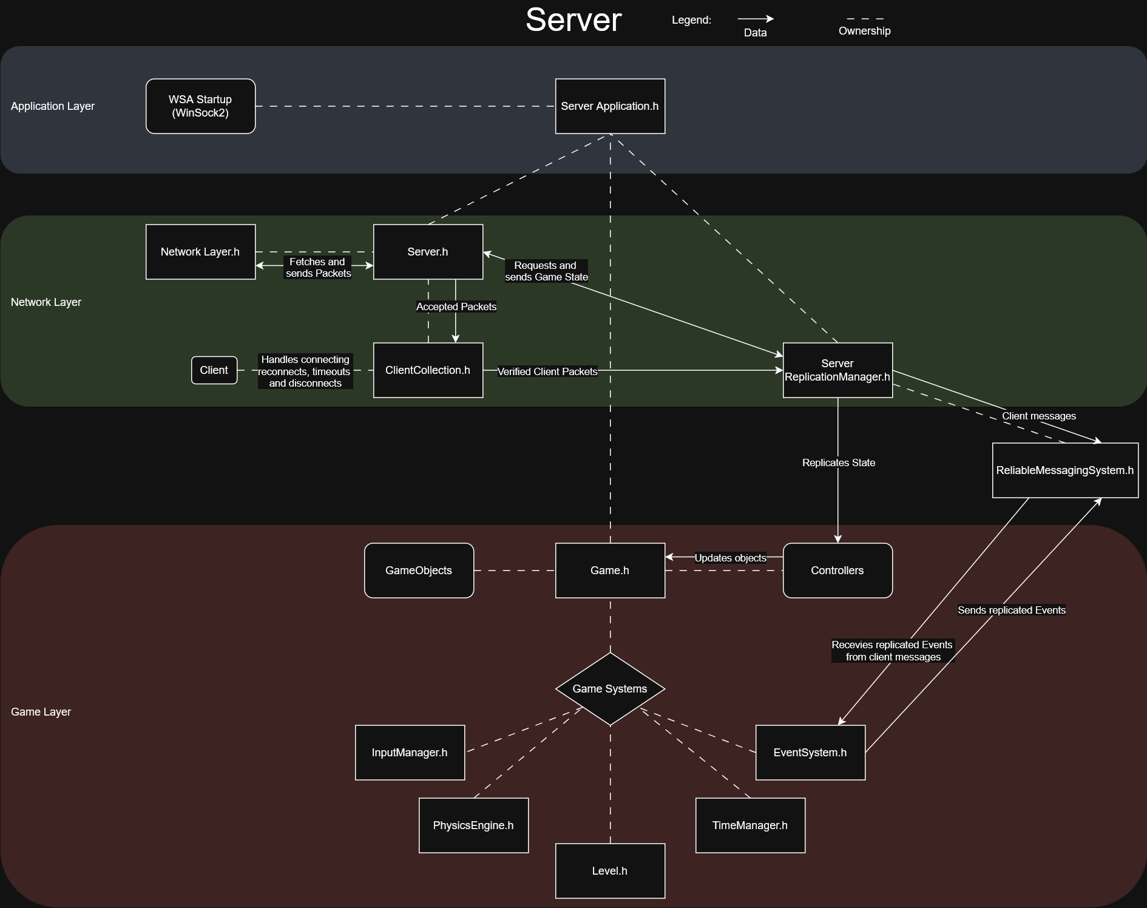
Task: Click the 'Handles connecting reconnects, timeouts' label
Action: [x=305, y=371]
